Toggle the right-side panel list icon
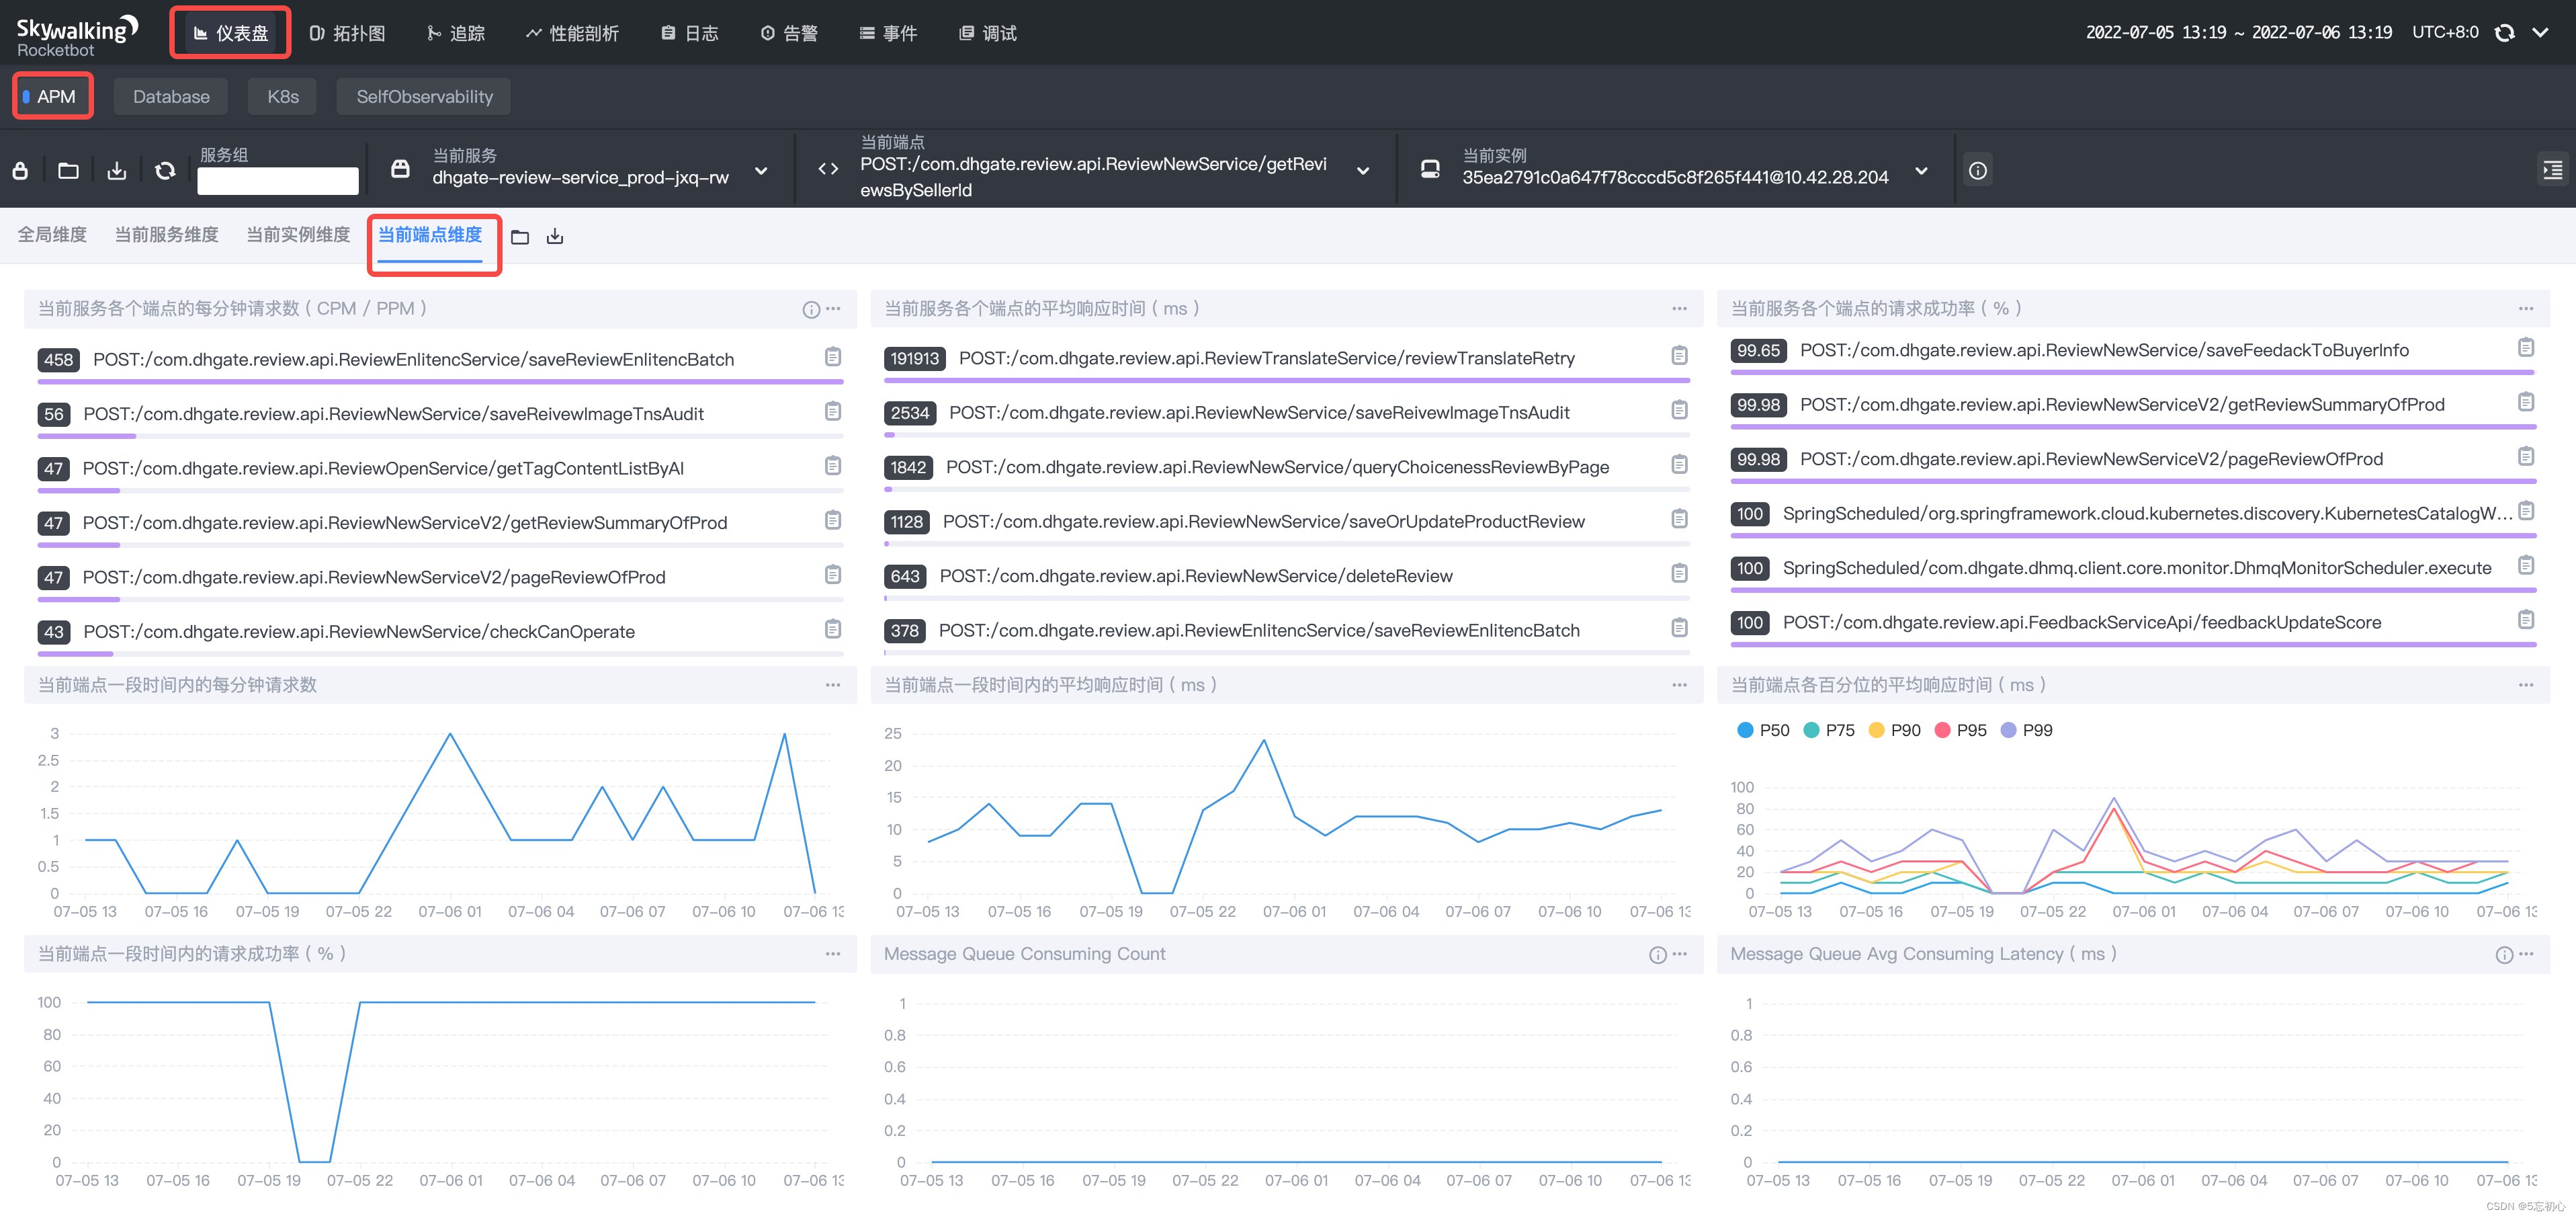The image size is (2576, 1218). [2553, 170]
